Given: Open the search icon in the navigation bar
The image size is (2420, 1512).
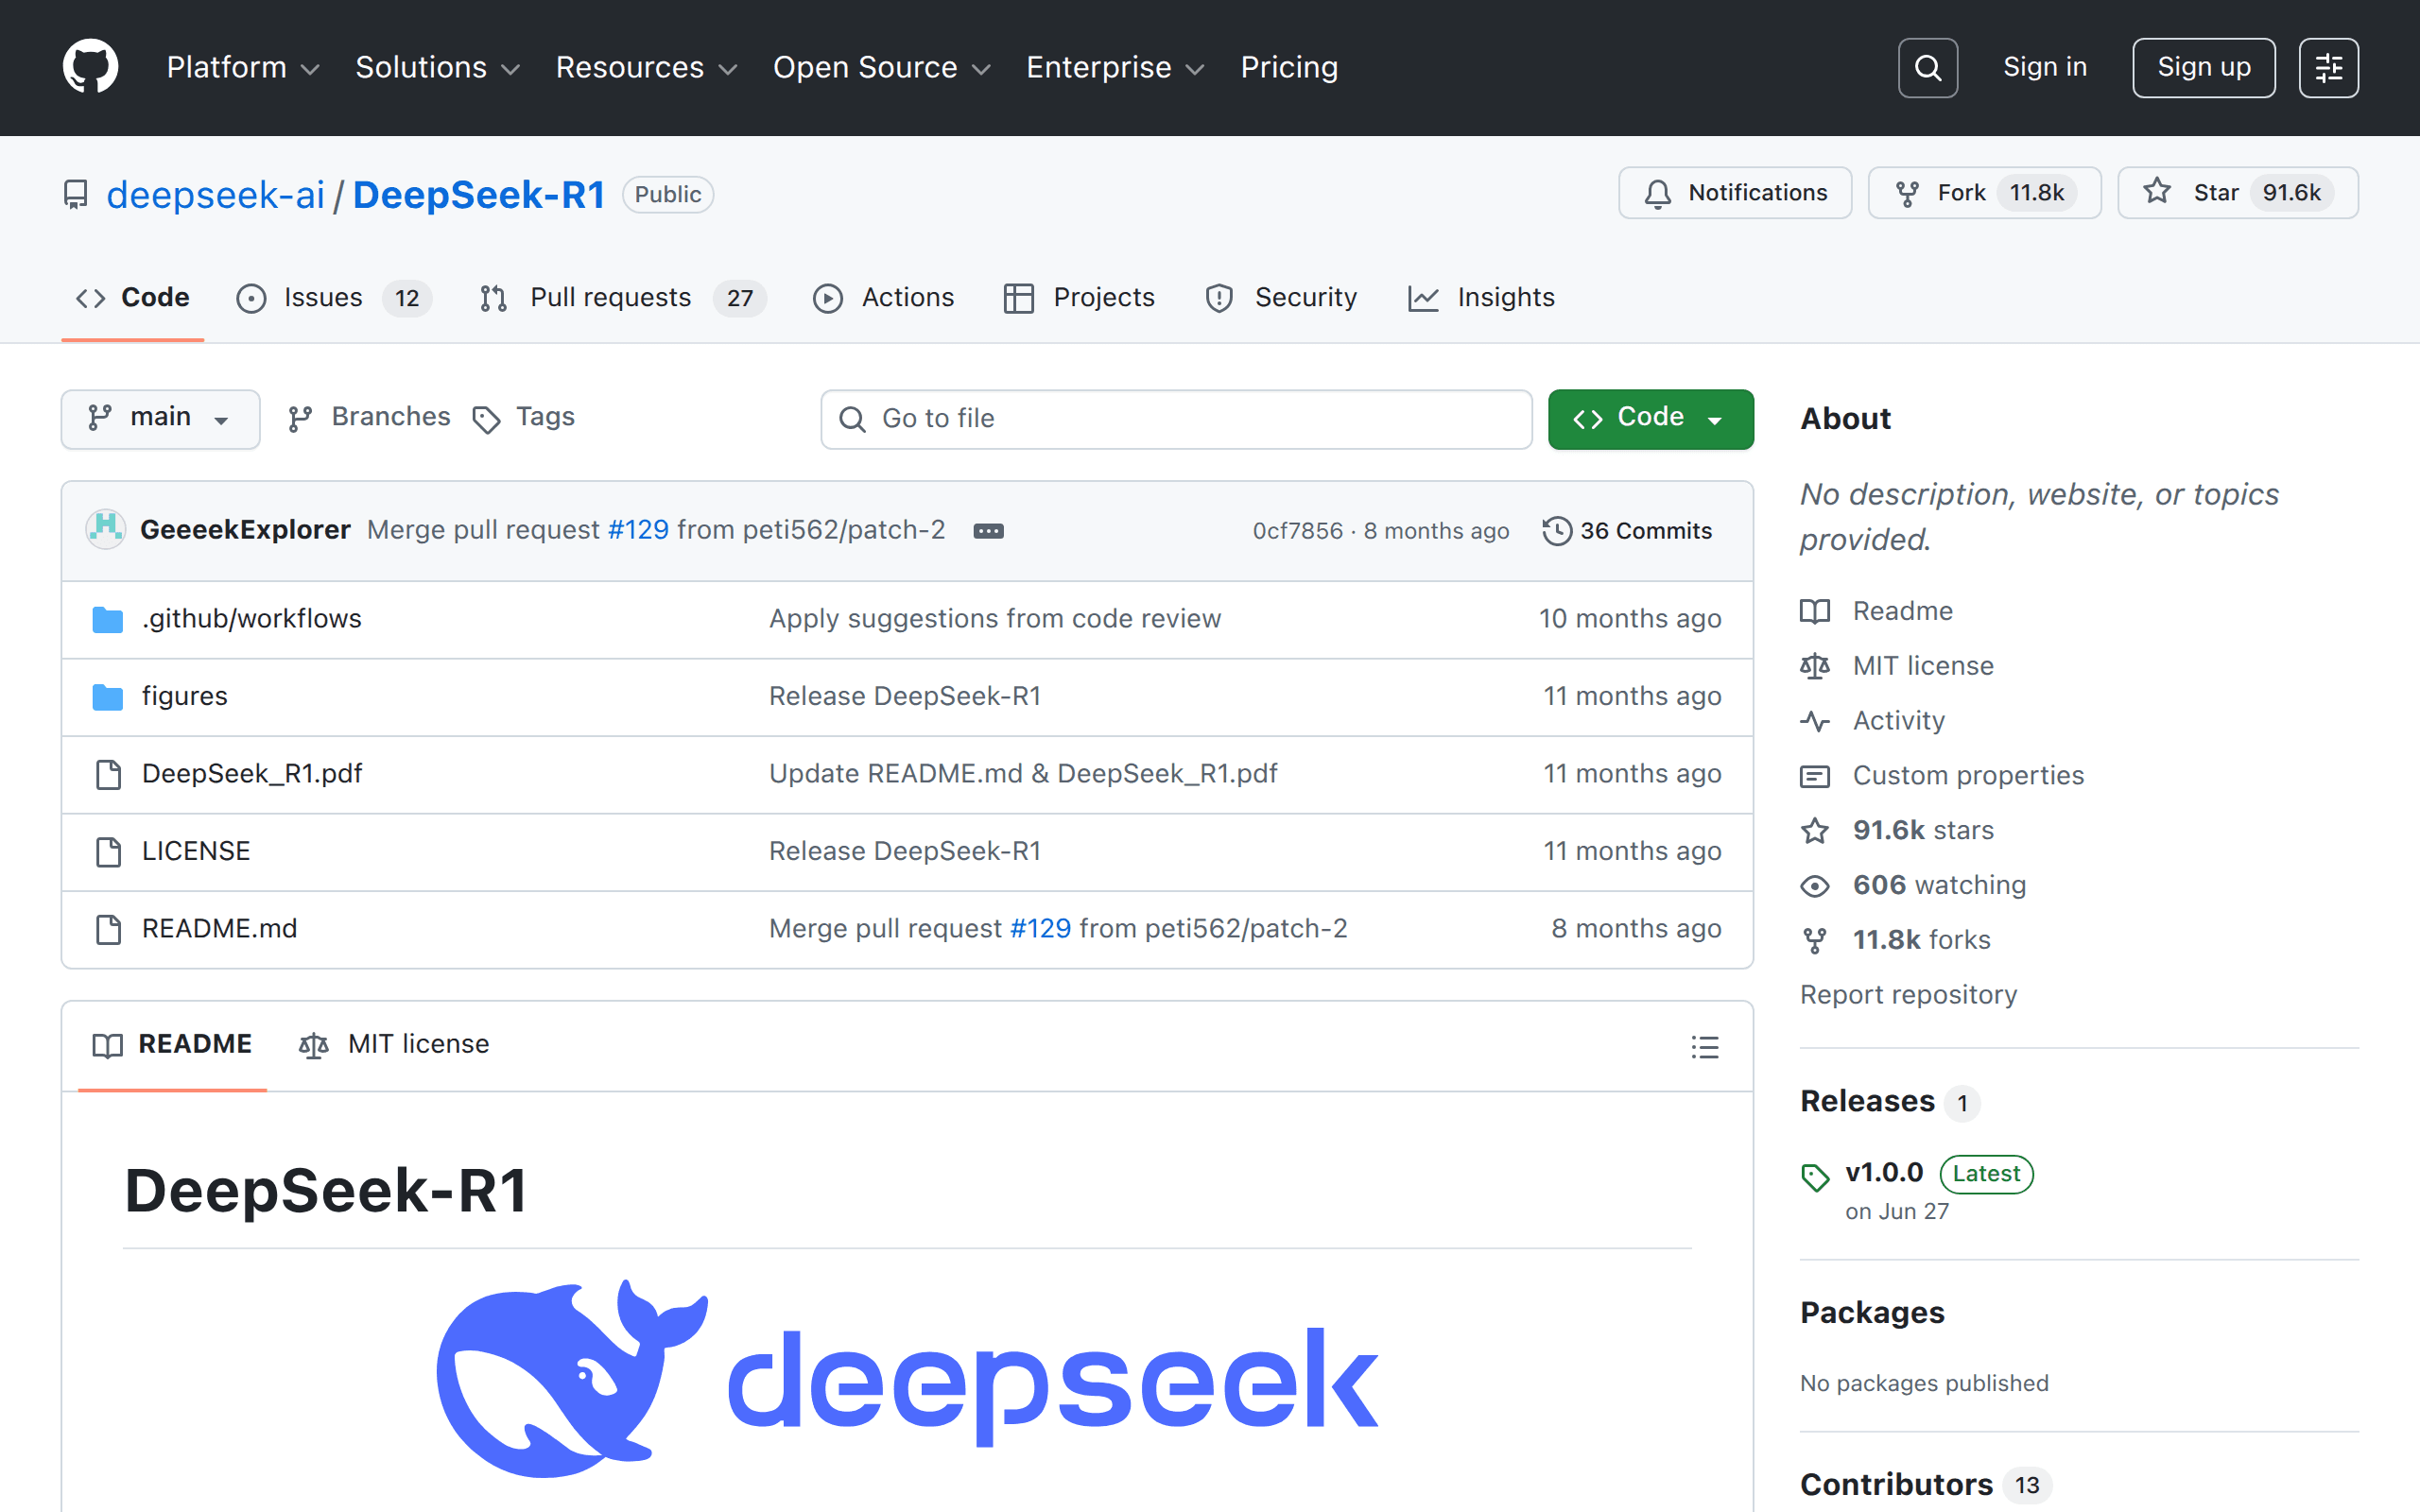Looking at the screenshot, I should click(1927, 66).
